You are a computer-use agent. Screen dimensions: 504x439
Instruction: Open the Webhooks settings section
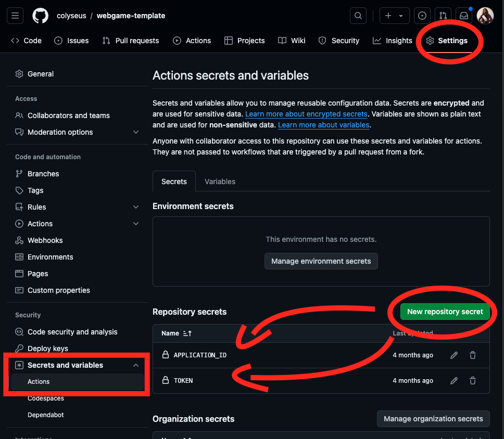[44, 240]
